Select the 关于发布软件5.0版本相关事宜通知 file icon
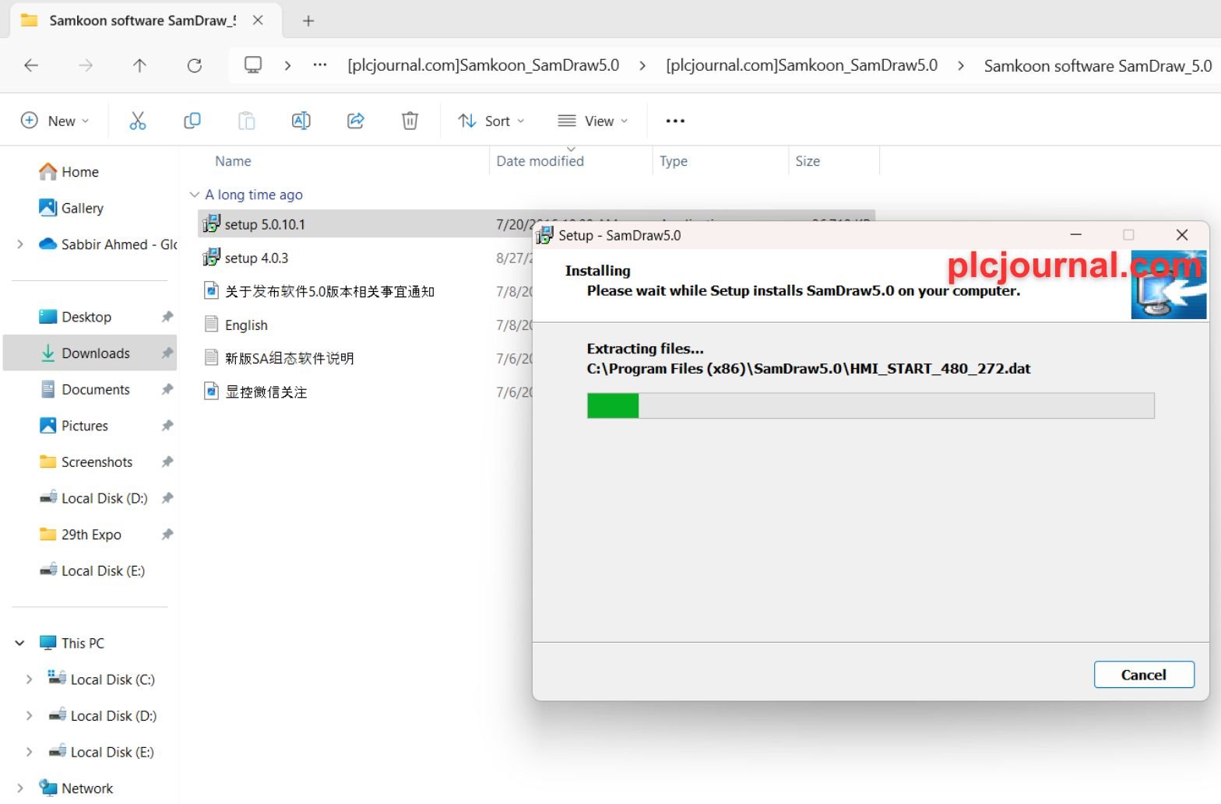Screen dimensions: 1221x804 coord(211,291)
